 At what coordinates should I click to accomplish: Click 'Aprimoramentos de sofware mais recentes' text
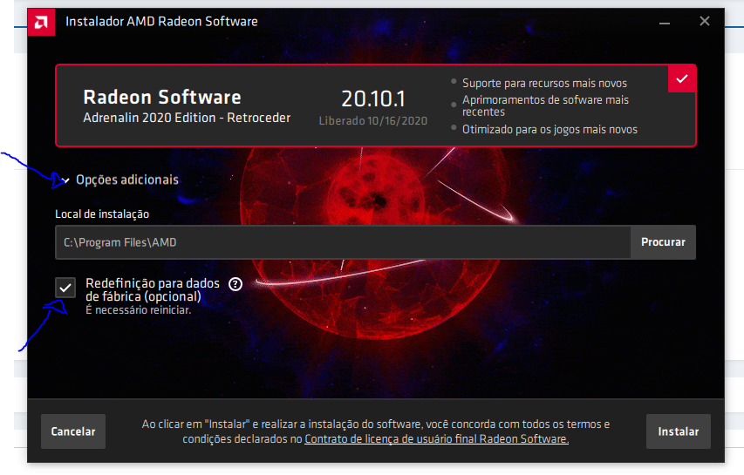(545, 105)
